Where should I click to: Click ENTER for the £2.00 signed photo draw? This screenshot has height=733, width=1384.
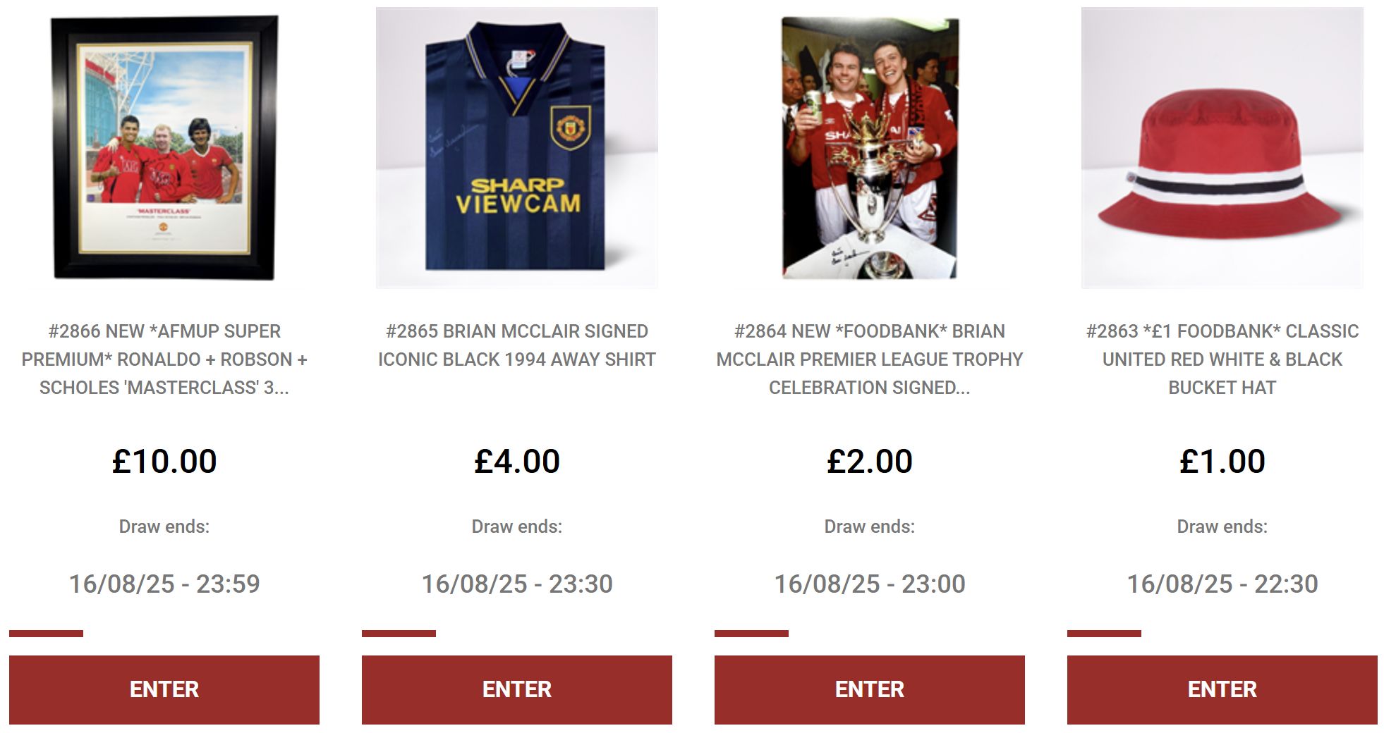[x=870, y=689]
